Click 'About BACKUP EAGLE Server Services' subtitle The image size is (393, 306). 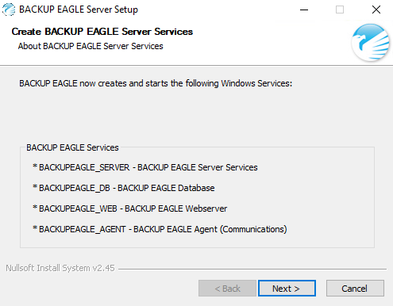pos(91,46)
